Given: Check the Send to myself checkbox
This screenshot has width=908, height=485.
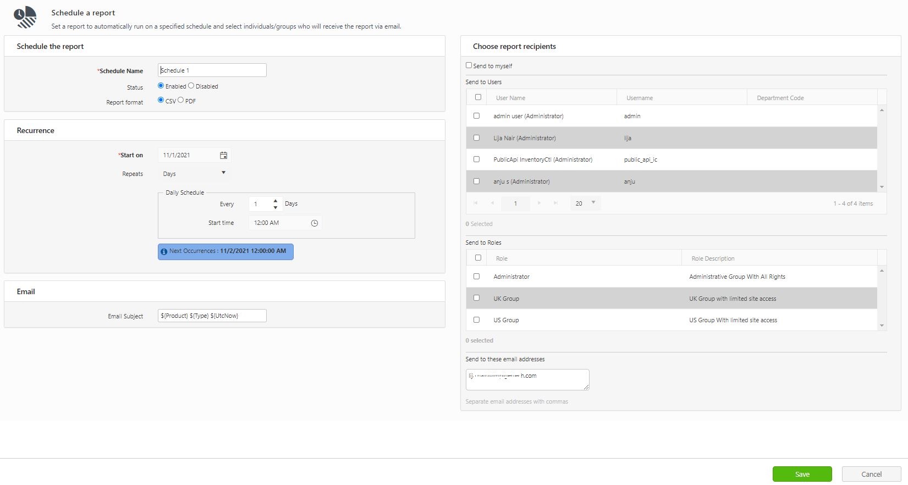Looking at the screenshot, I should tap(469, 65).
